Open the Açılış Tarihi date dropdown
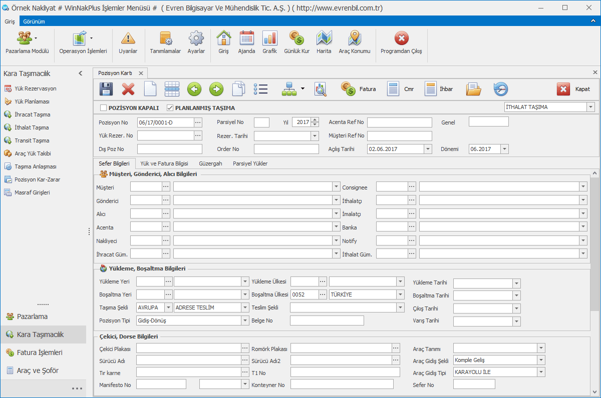Screen dimensions: 601x398 [x=428, y=149]
